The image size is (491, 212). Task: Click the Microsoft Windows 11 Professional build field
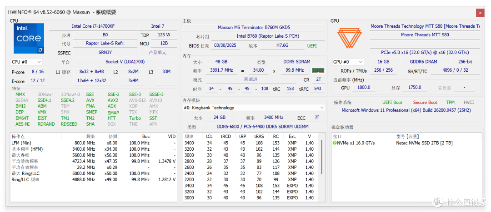coord(406,114)
